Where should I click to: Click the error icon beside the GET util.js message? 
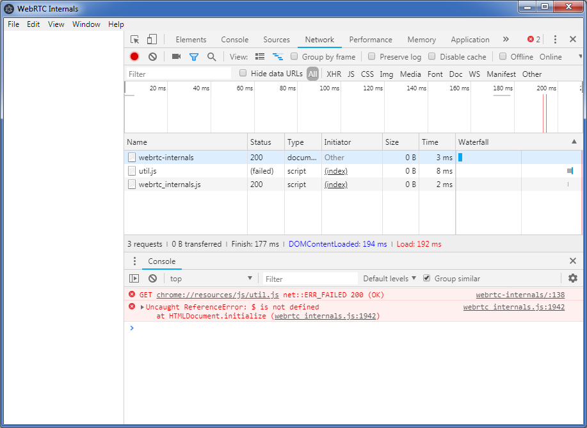point(132,294)
